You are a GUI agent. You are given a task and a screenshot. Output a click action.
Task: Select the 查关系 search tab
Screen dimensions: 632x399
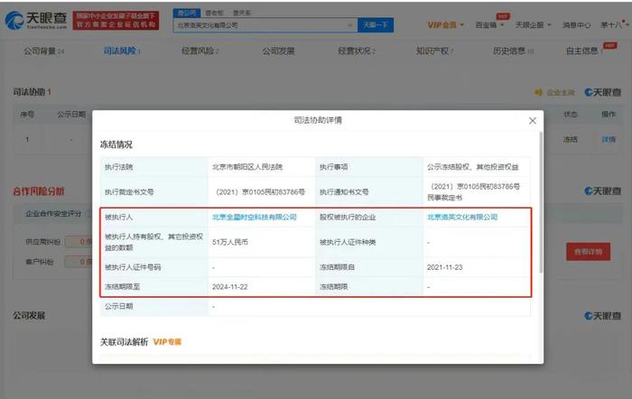242,13
